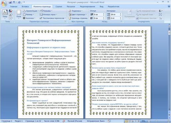
Task: Choose theme fonts icon
Action: pos(11,15)
